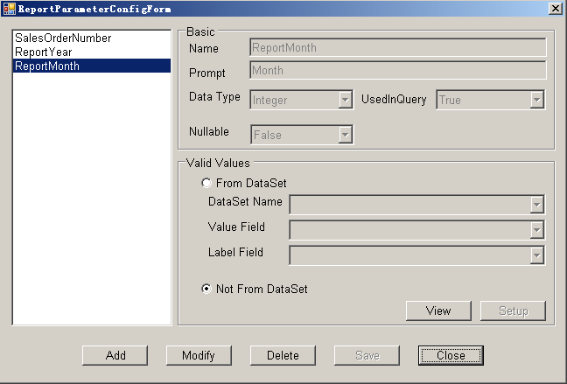Image resolution: width=567 pixels, height=384 pixels.
Task: Click the View button
Action: (438, 311)
